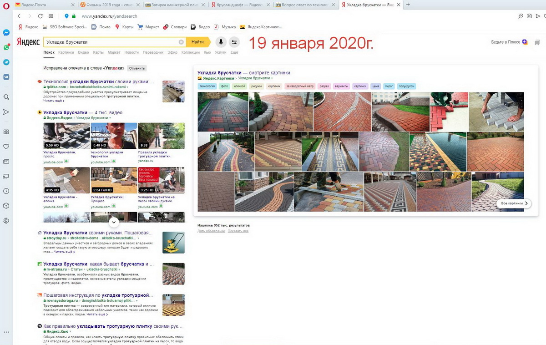Viewport: 546px width, 345px height.
Task: Click the microphone voice search icon
Action: click(x=221, y=42)
